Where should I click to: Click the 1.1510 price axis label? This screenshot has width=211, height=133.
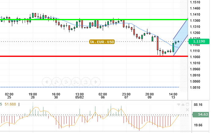(195, 2)
